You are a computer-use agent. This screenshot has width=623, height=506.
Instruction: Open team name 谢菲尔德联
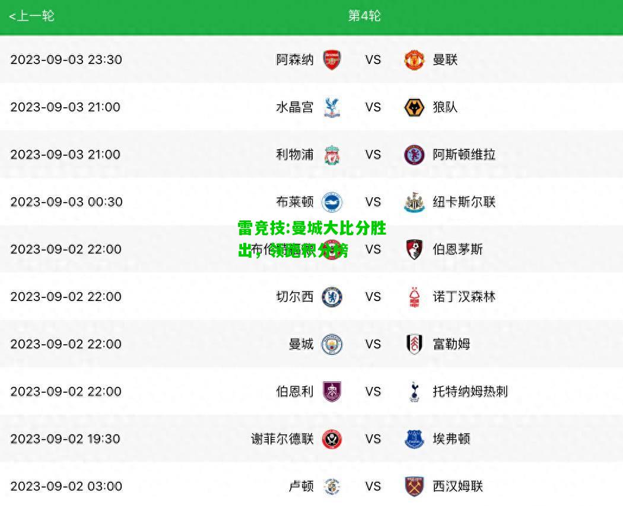point(282,439)
